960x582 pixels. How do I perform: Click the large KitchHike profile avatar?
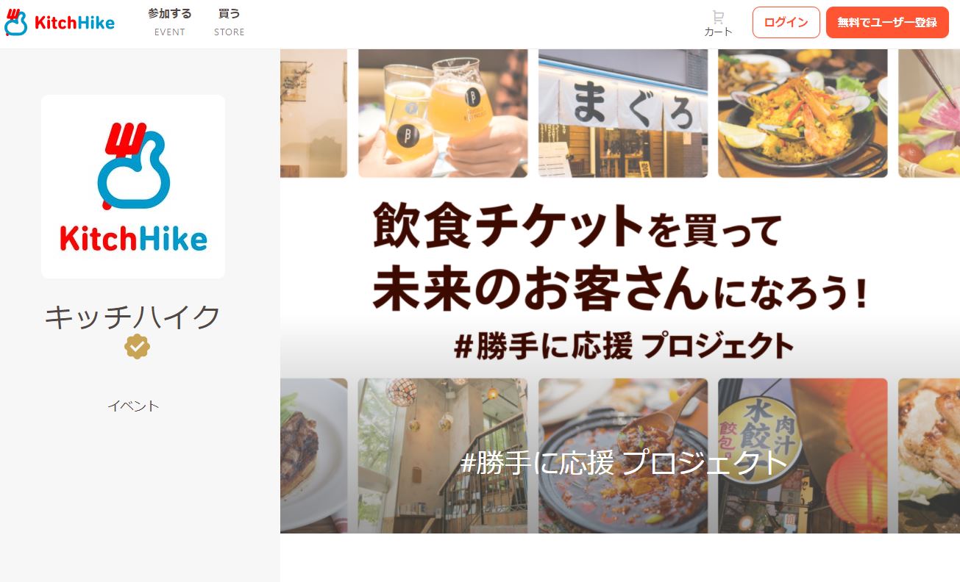click(133, 187)
